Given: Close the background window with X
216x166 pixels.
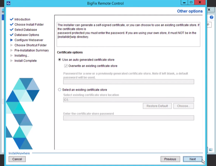Looking at the screenshot, I should coord(209,10).
